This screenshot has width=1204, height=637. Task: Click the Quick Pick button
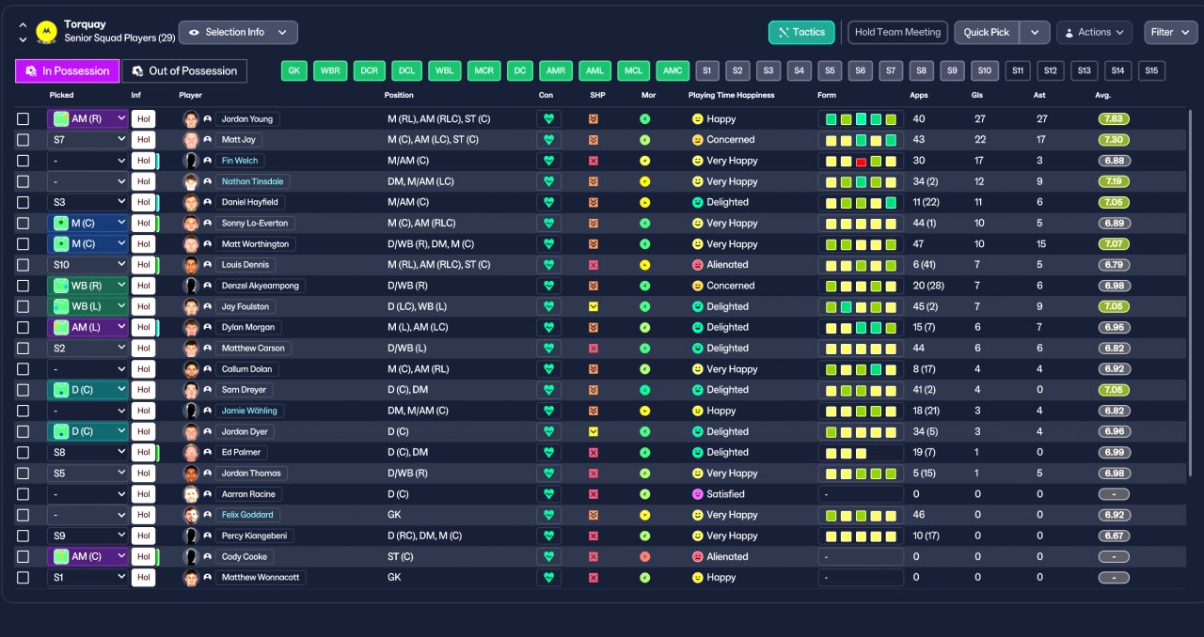(987, 32)
